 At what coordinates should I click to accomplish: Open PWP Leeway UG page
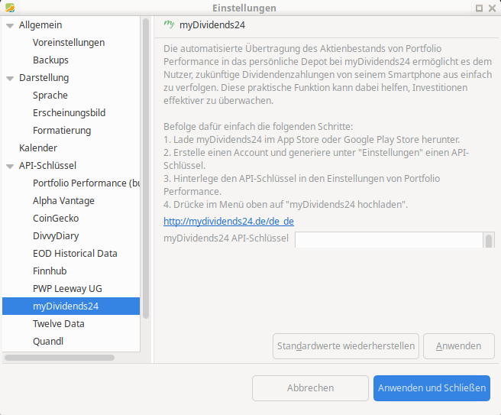(x=67, y=289)
